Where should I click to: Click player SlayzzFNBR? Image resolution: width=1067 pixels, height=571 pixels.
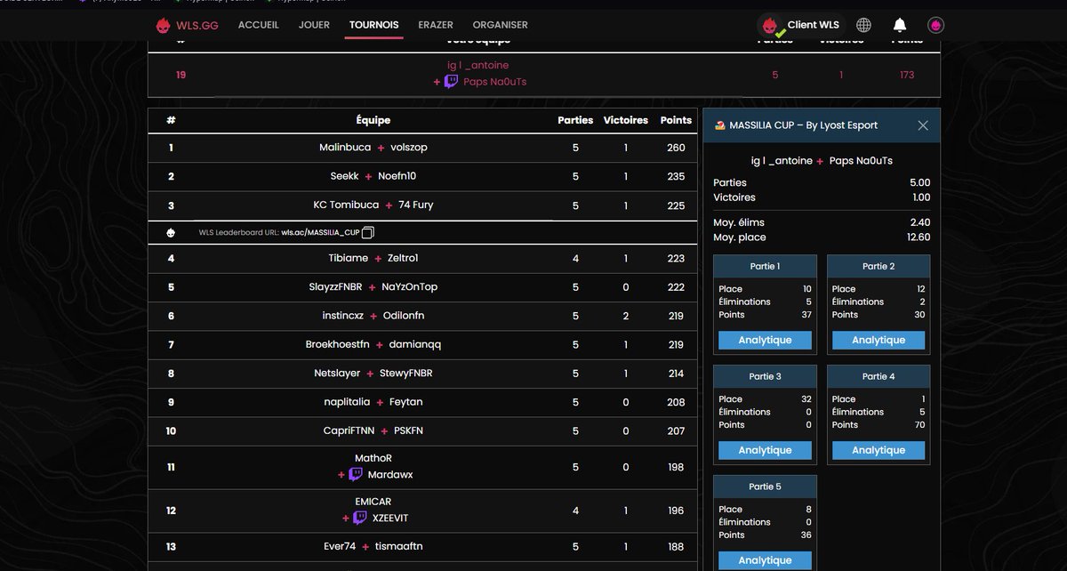click(x=335, y=287)
